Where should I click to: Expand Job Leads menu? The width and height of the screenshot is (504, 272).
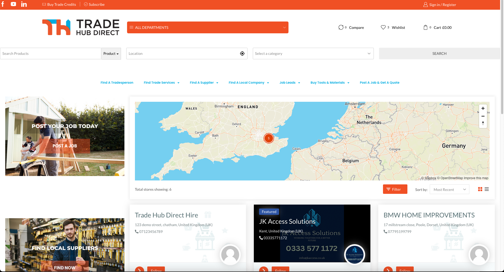tap(290, 83)
